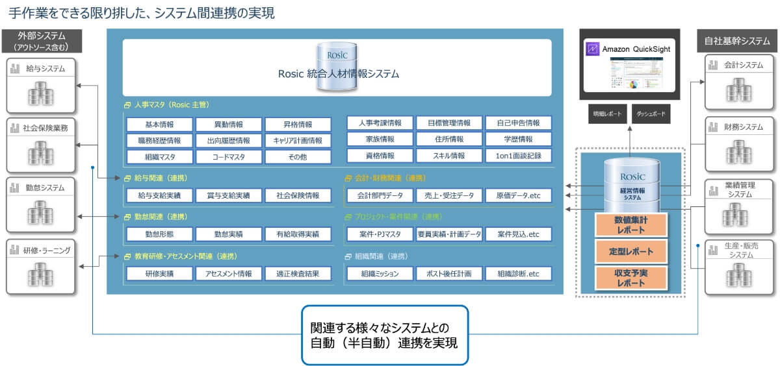This screenshot has height=366, width=780.
Task: Click the 基本情報 cell
Action: pos(159,124)
